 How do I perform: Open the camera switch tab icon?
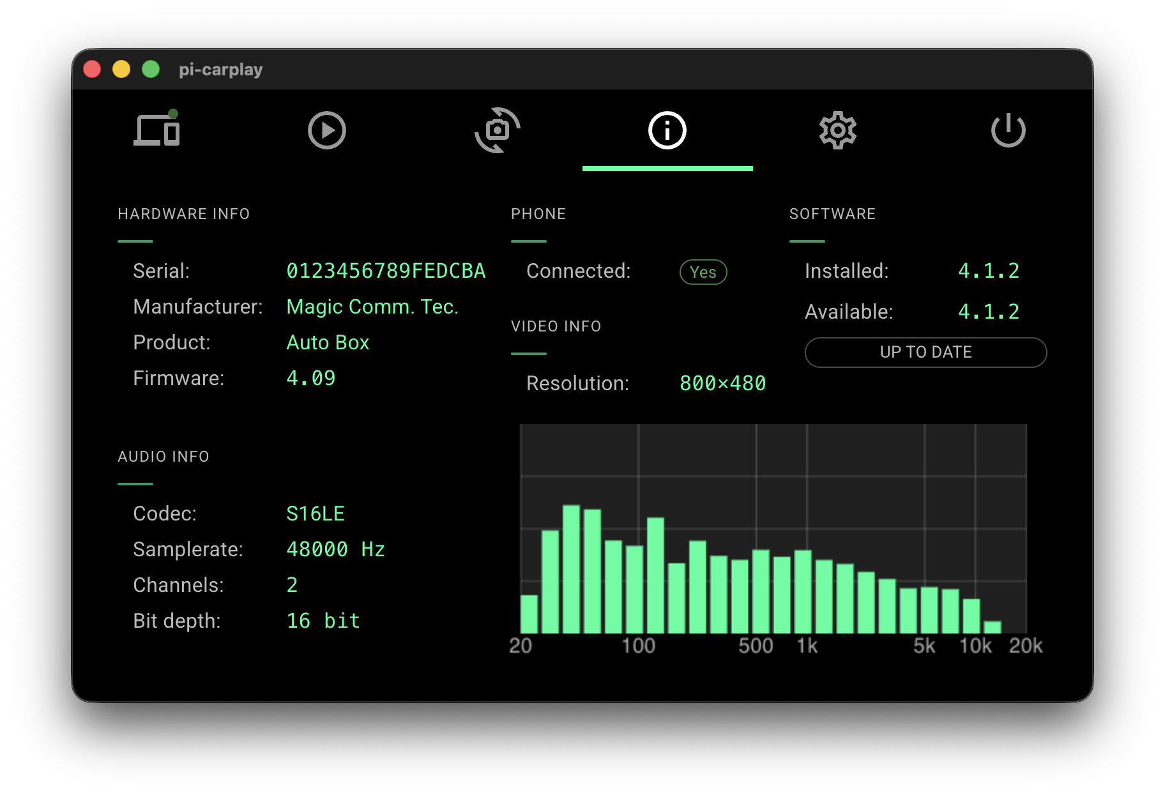(497, 130)
